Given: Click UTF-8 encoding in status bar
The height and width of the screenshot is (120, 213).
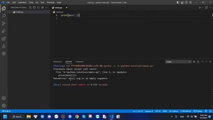Looking at the screenshot, I should coord(158,111).
